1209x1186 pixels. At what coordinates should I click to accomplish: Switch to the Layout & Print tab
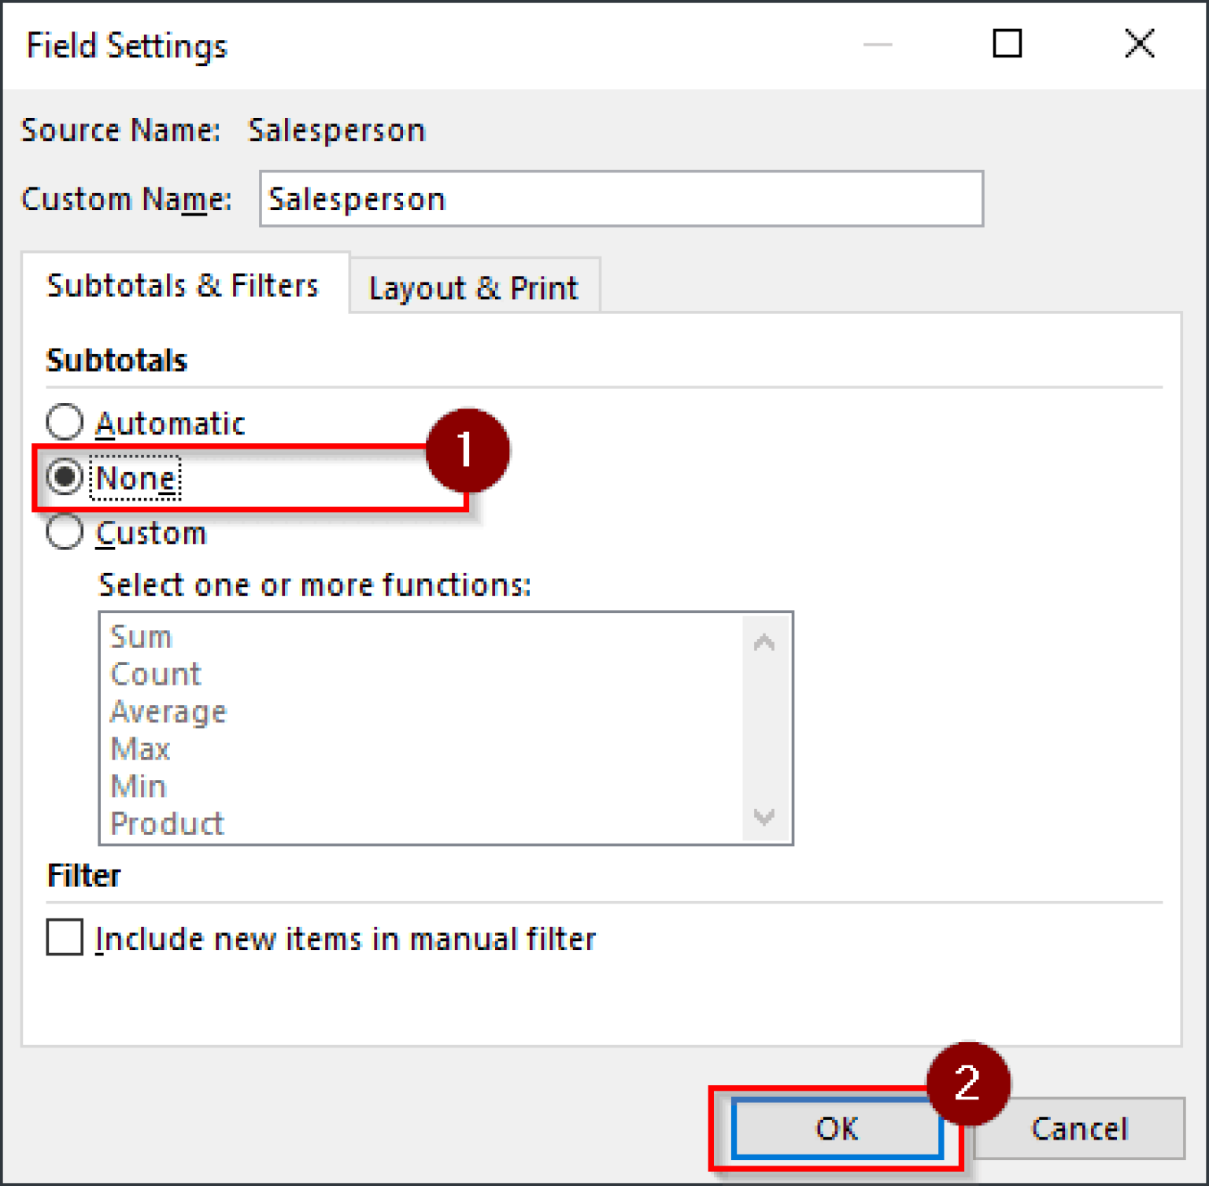(473, 286)
